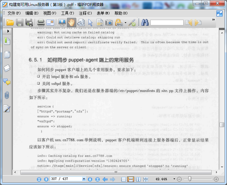
Task: Click the horizontal scrollbar left arrow
Action: (x=15, y=172)
